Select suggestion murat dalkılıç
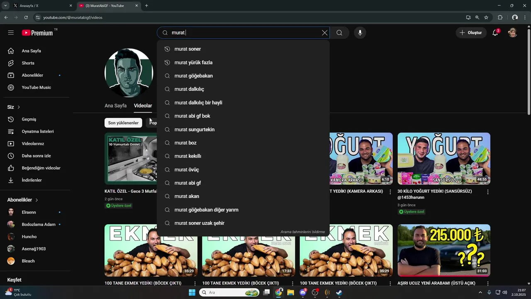The width and height of the screenshot is (531, 299). (243, 89)
